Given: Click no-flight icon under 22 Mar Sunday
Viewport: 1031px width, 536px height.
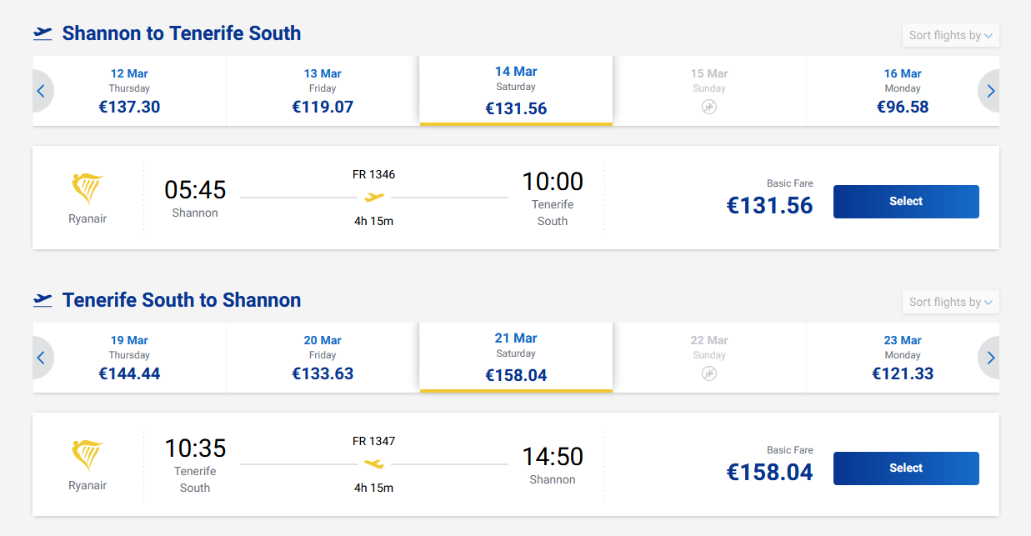Looking at the screenshot, I should (709, 374).
